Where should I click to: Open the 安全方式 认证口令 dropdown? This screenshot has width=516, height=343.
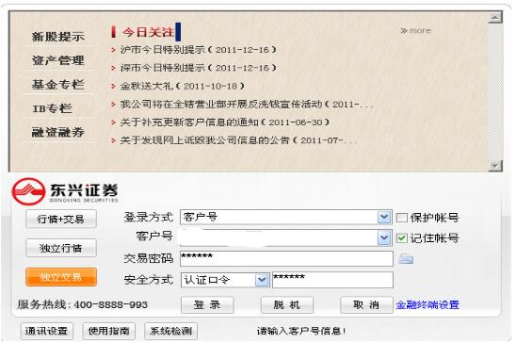[262, 280]
